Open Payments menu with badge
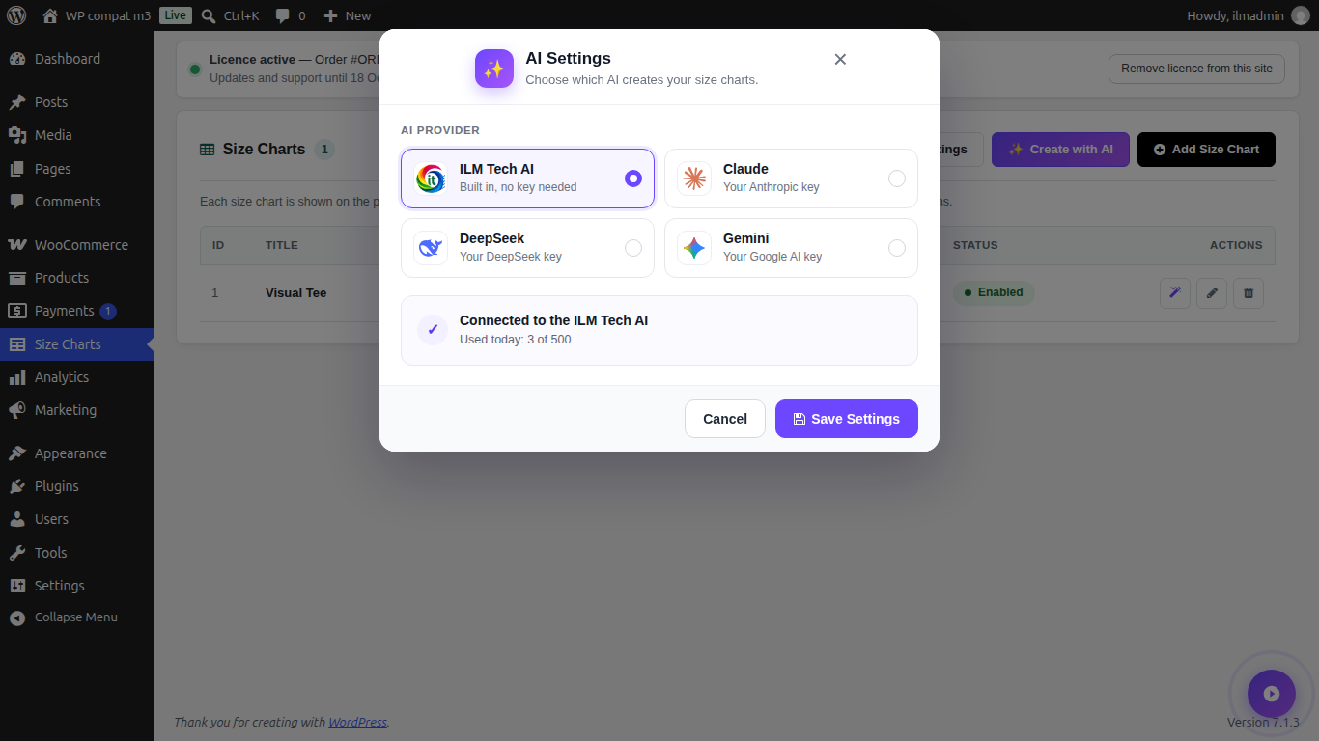The image size is (1319, 741). [77, 311]
